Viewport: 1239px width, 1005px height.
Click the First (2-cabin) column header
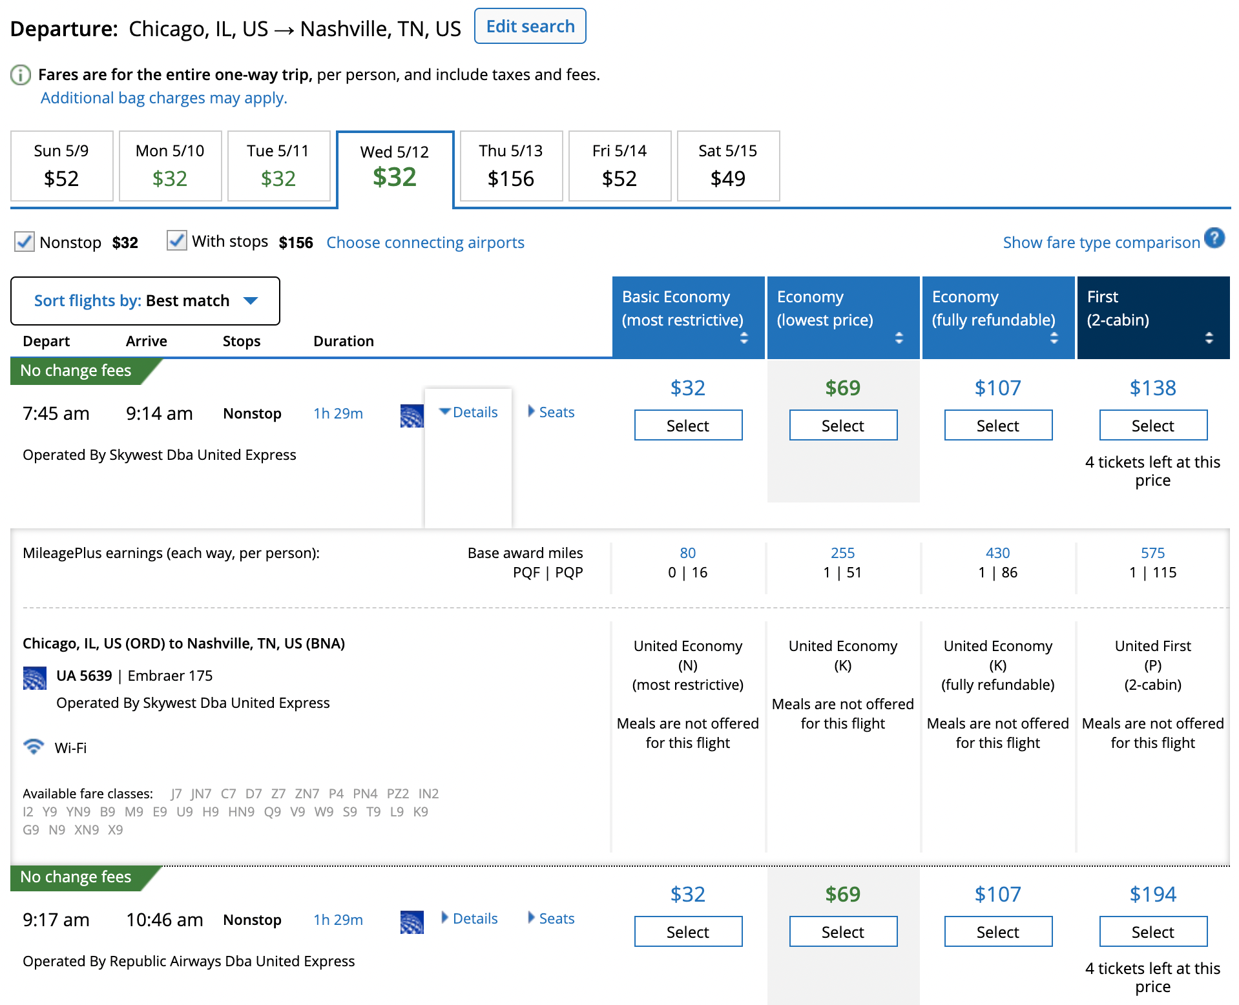pos(1154,317)
